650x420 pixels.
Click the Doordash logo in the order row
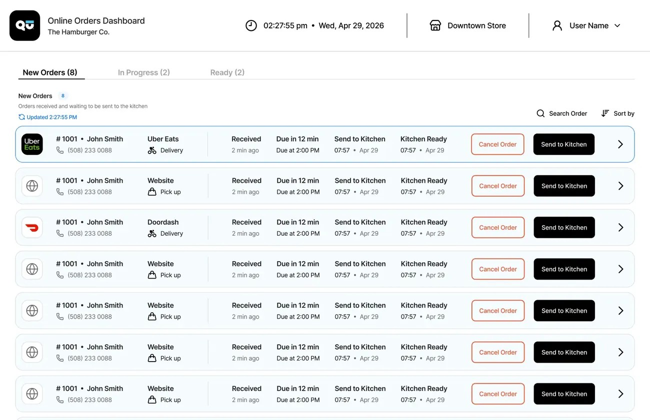[x=32, y=227]
